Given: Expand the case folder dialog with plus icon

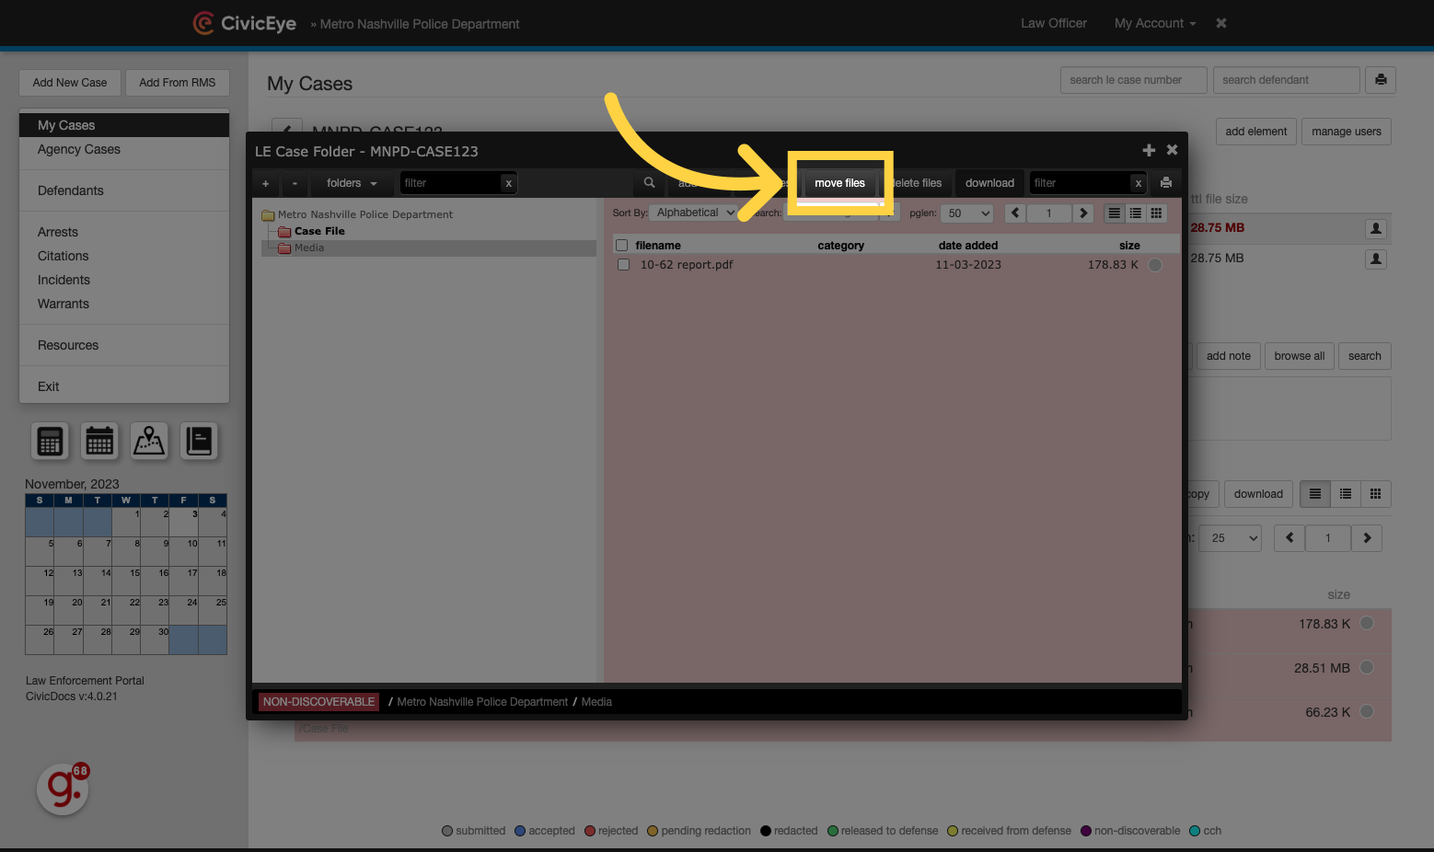Looking at the screenshot, I should coord(1149,150).
